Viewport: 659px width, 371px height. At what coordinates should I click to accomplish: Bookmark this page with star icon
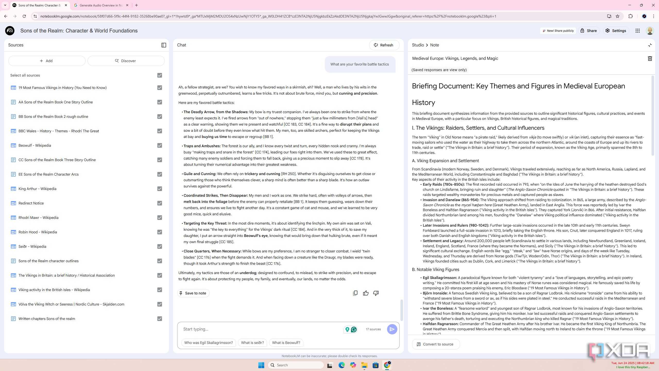coord(618,16)
